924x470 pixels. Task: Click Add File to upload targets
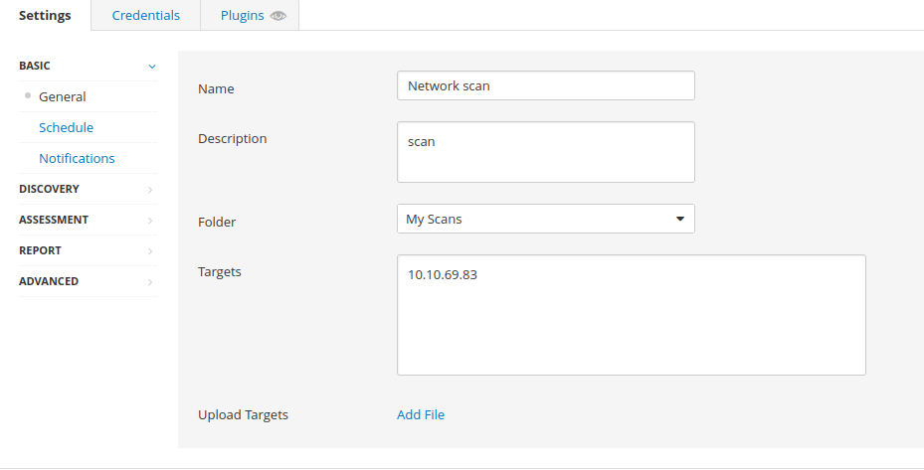421,414
